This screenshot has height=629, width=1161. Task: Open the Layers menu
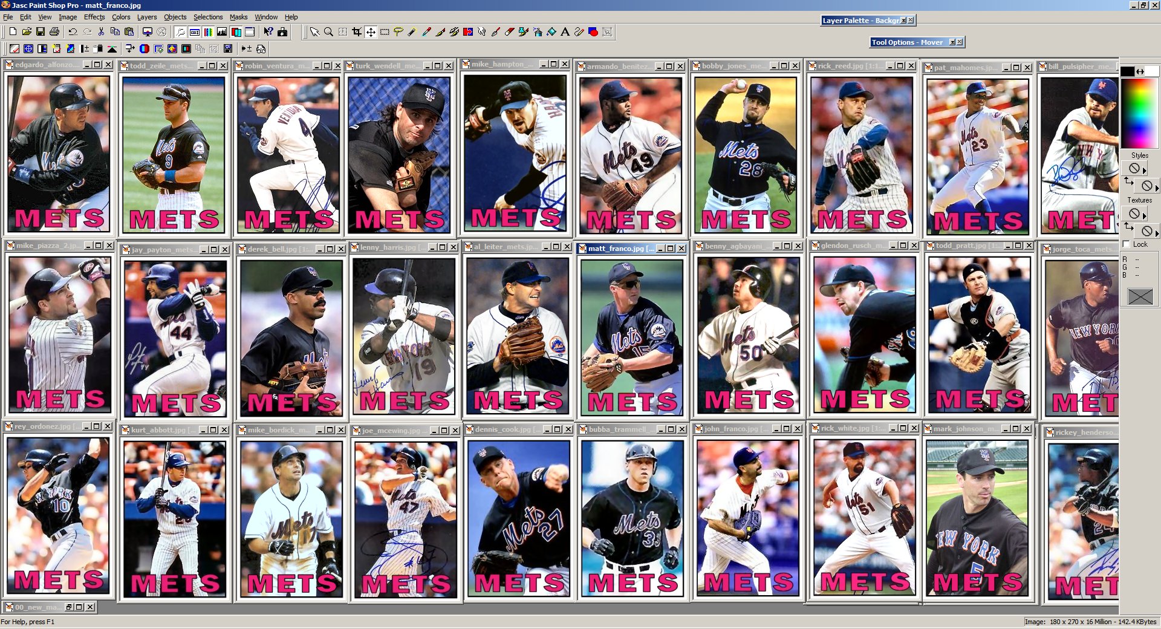(x=147, y=17)
